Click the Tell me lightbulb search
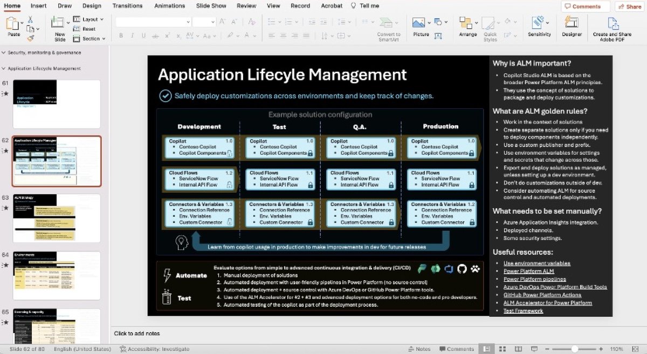Image resolution: width=647 pixels, height=354 pixels. [x=354, y=5]
